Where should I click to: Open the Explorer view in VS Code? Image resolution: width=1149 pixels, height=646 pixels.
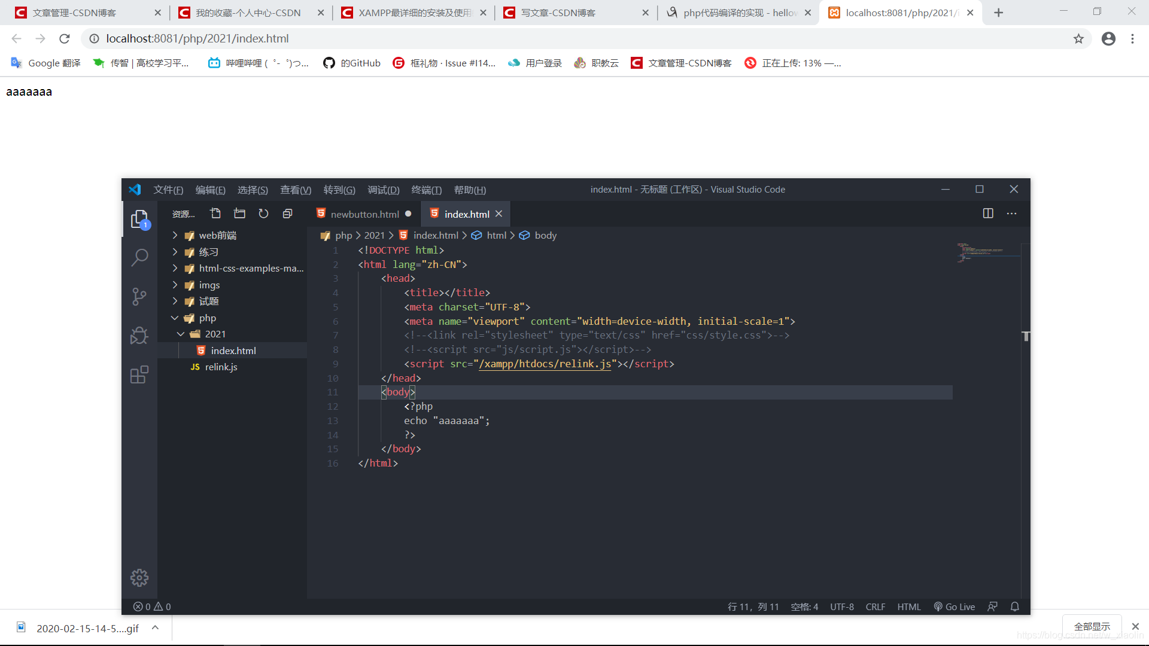pos(139,220)
